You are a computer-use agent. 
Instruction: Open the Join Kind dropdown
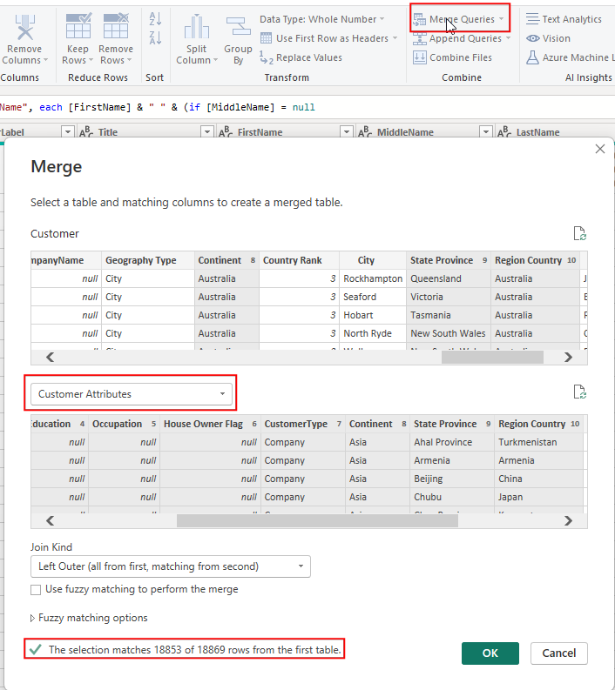coord(170,566)
